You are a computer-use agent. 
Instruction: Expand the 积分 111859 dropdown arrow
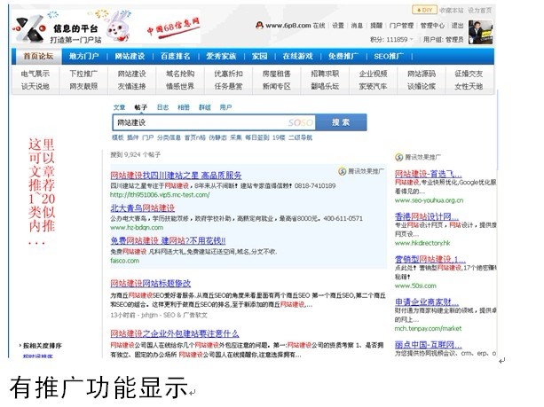412,40
